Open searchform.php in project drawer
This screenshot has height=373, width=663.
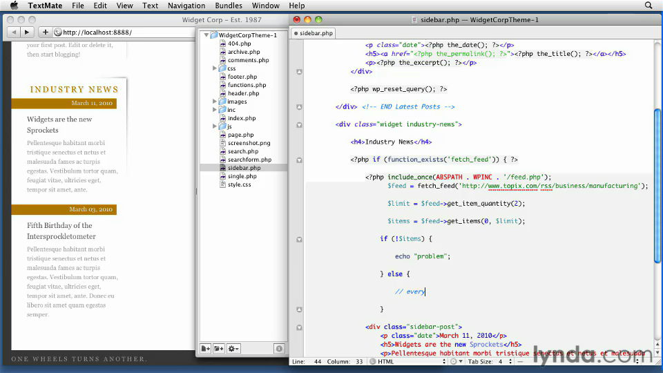pos(249,160)
